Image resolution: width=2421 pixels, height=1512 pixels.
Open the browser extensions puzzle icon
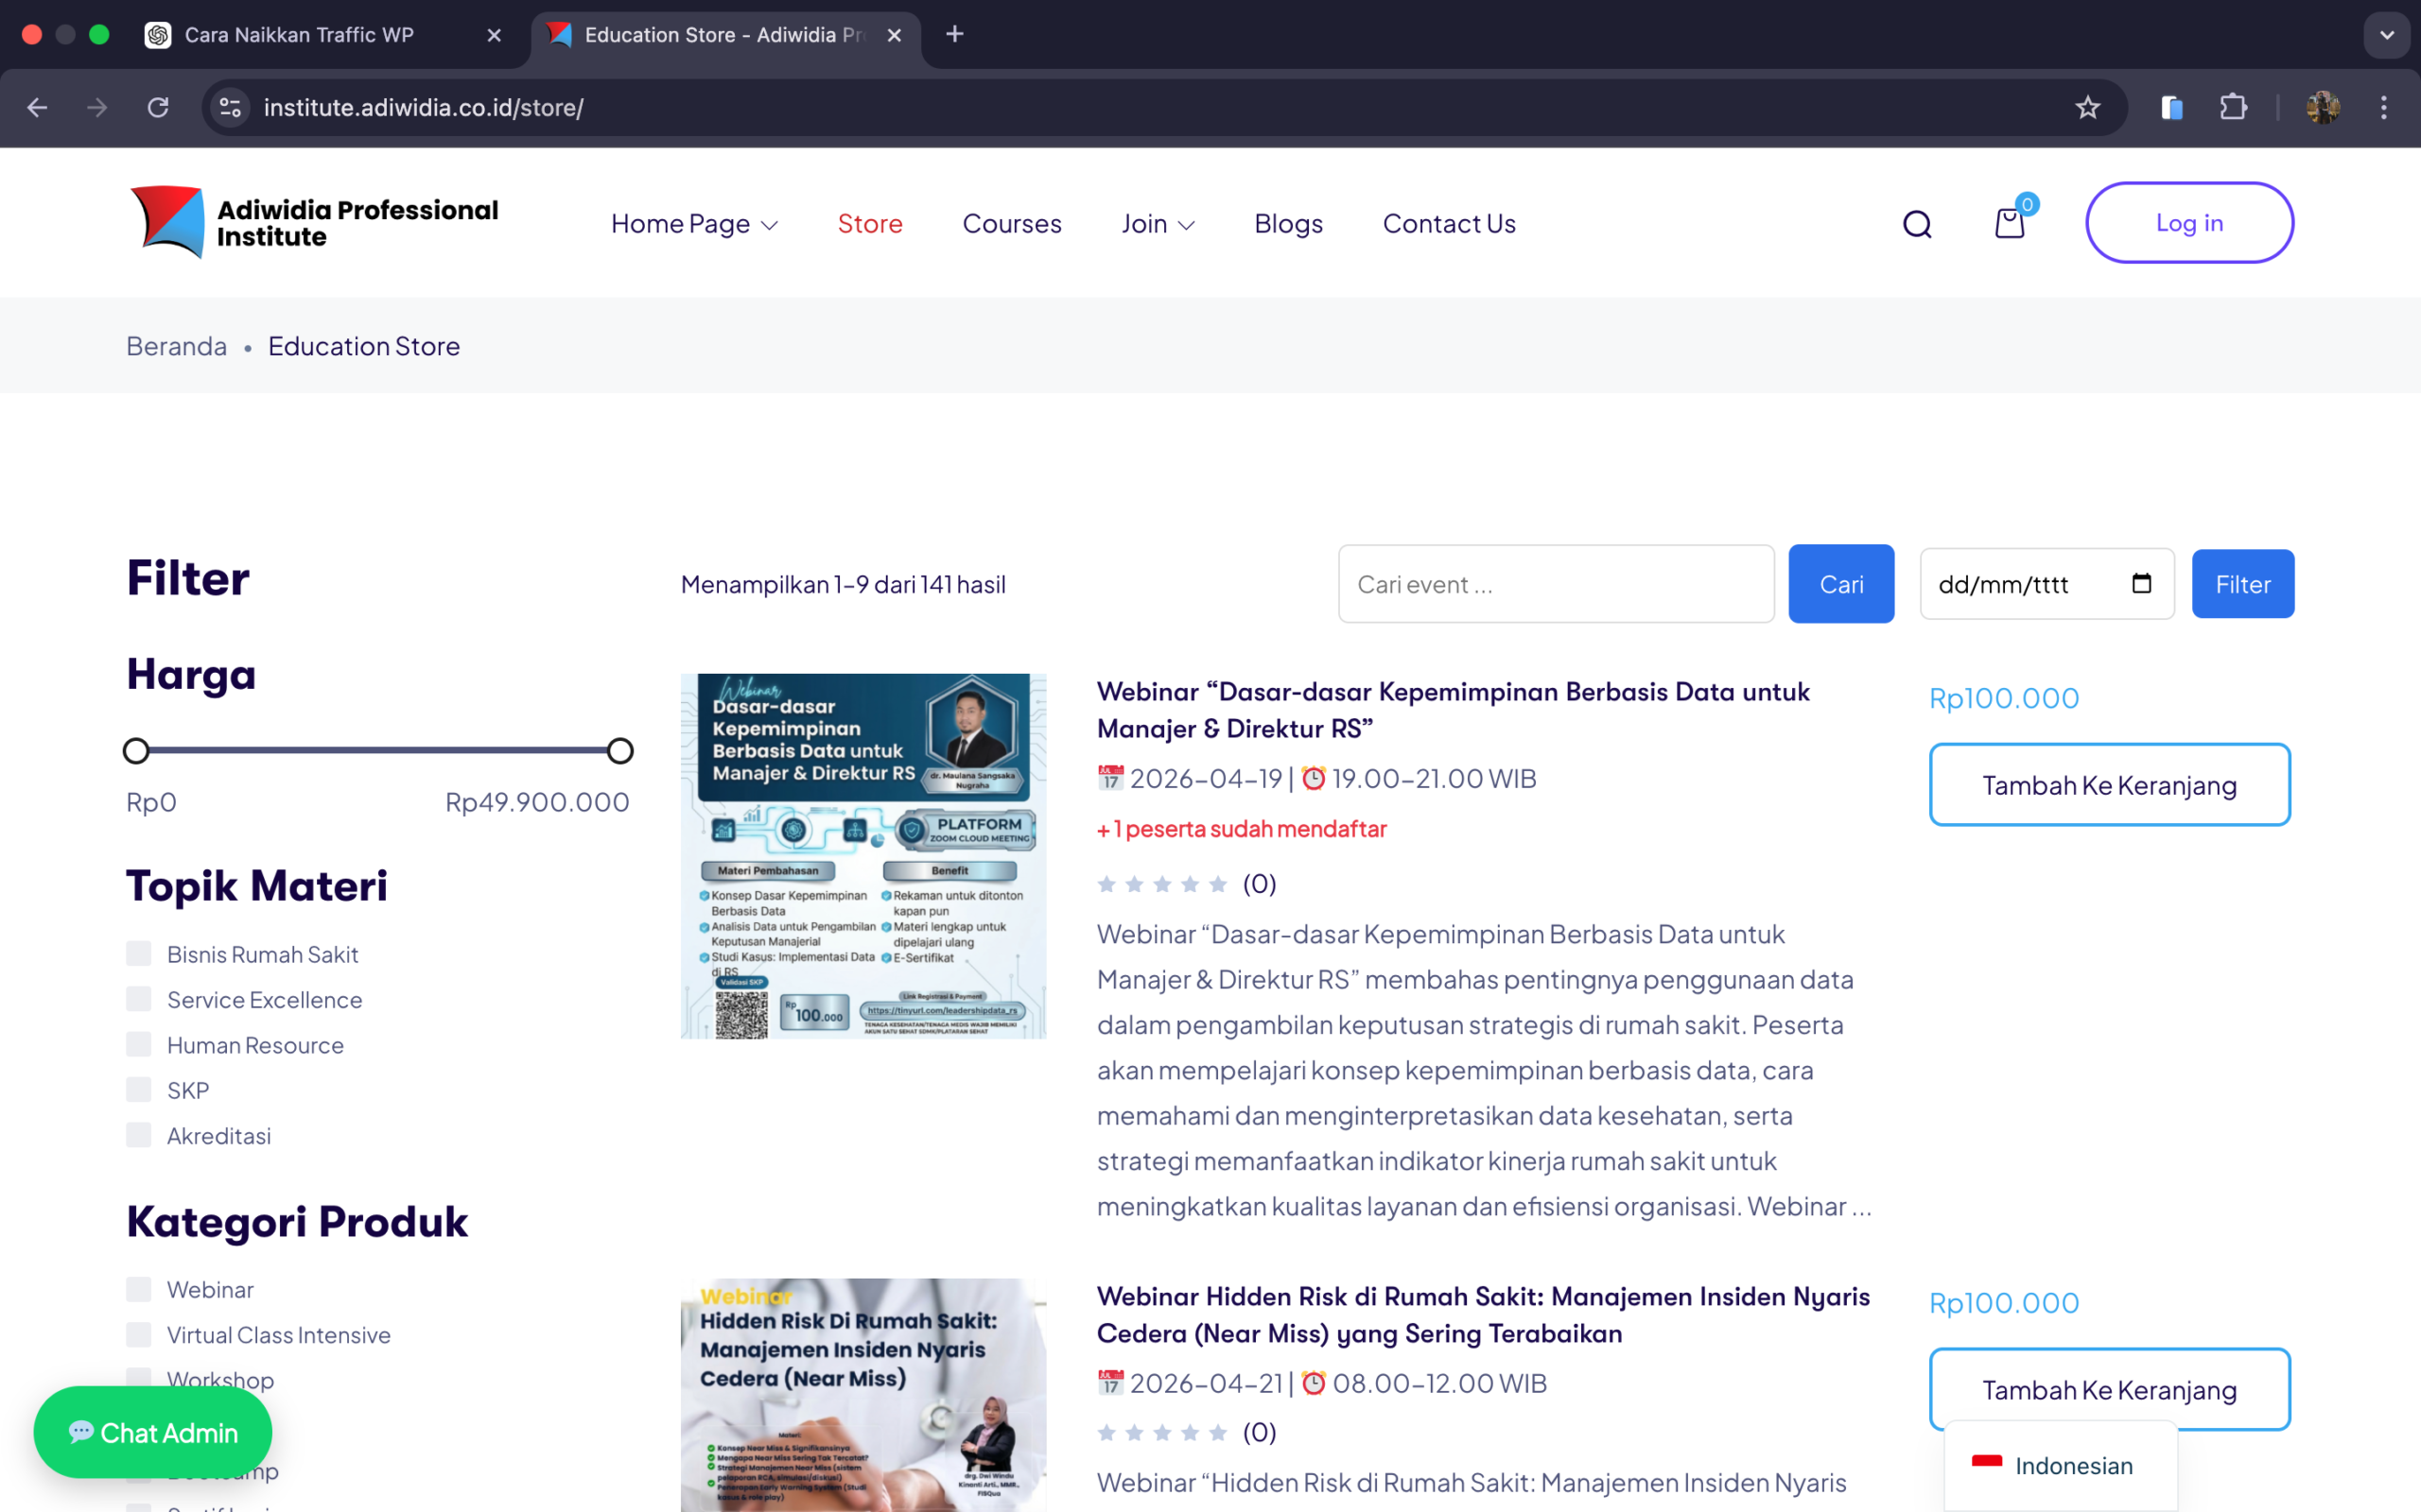click(x=2233, y=108)
